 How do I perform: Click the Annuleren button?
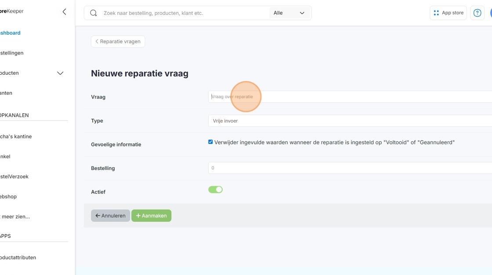[x=110, y=216]
